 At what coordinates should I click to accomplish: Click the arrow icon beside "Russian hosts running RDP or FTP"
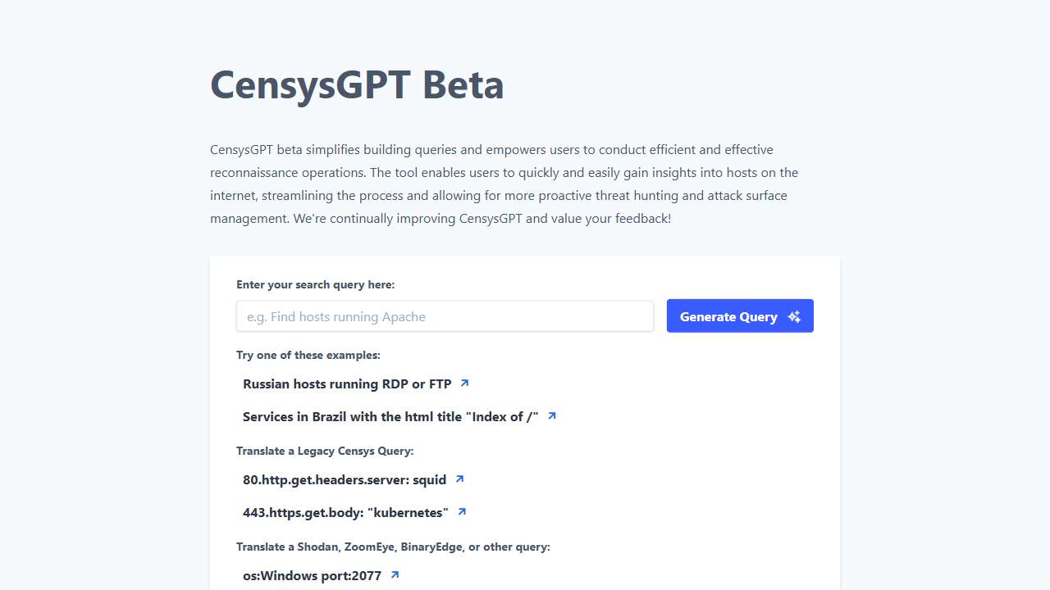click(x=464, y=383)
